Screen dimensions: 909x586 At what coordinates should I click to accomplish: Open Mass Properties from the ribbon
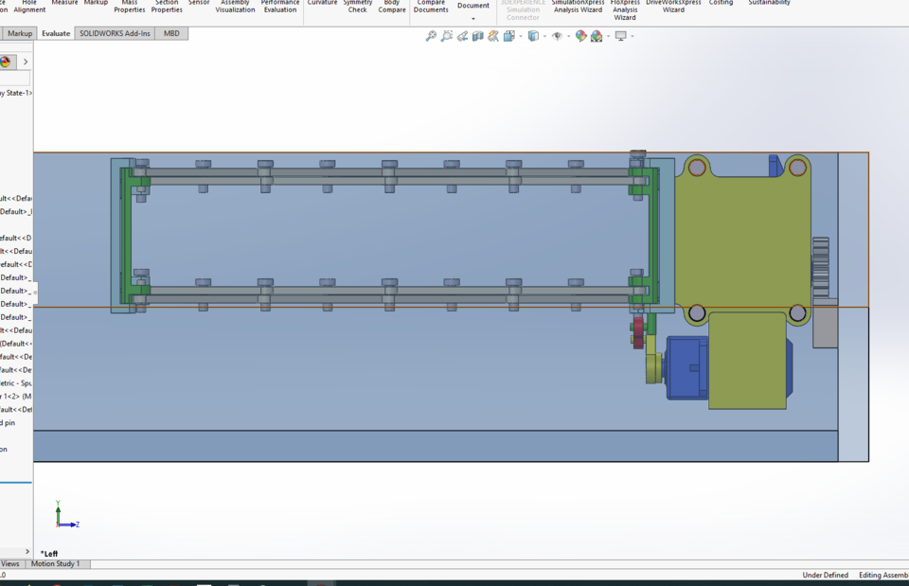[x=129, y=8]
